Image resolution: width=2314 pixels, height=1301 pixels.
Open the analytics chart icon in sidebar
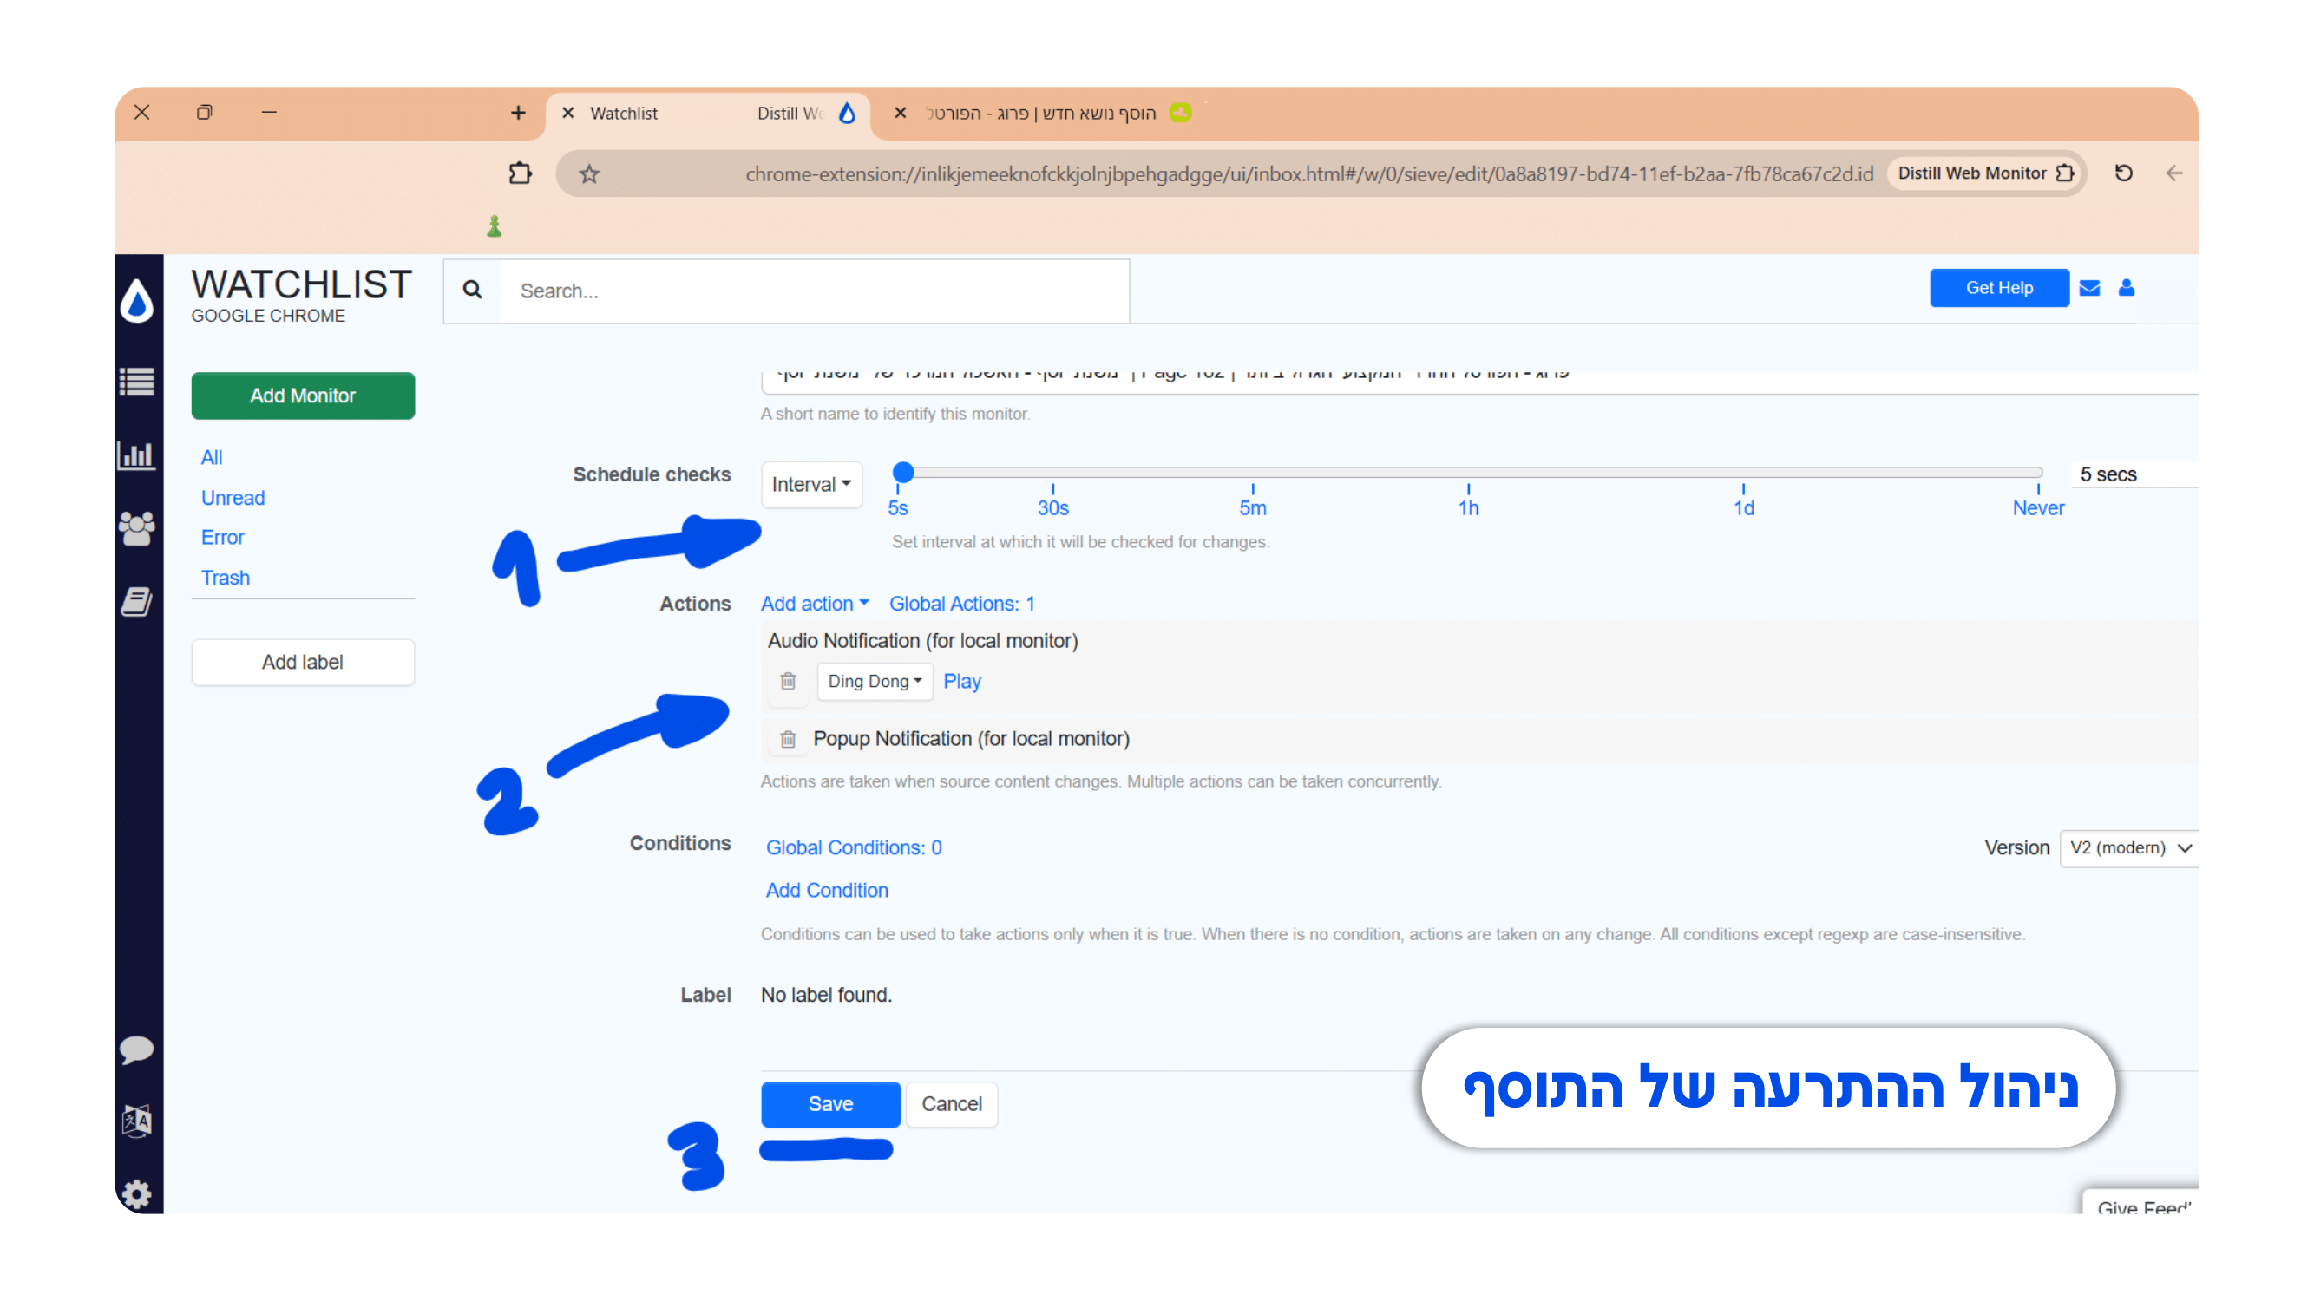coord(138,455)
